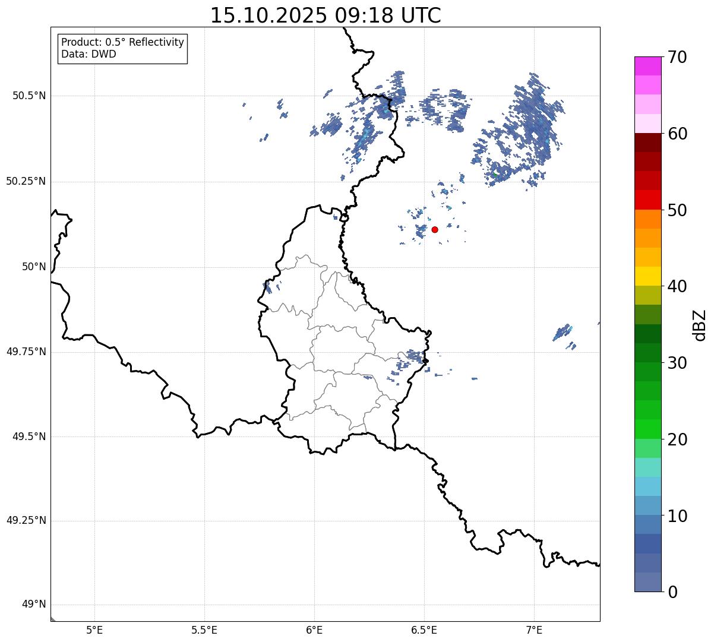Image resolution: width=714 pixels, height=642 pixels.
Task: Click the 49.25°N latitude label
Action: [26, 520]
